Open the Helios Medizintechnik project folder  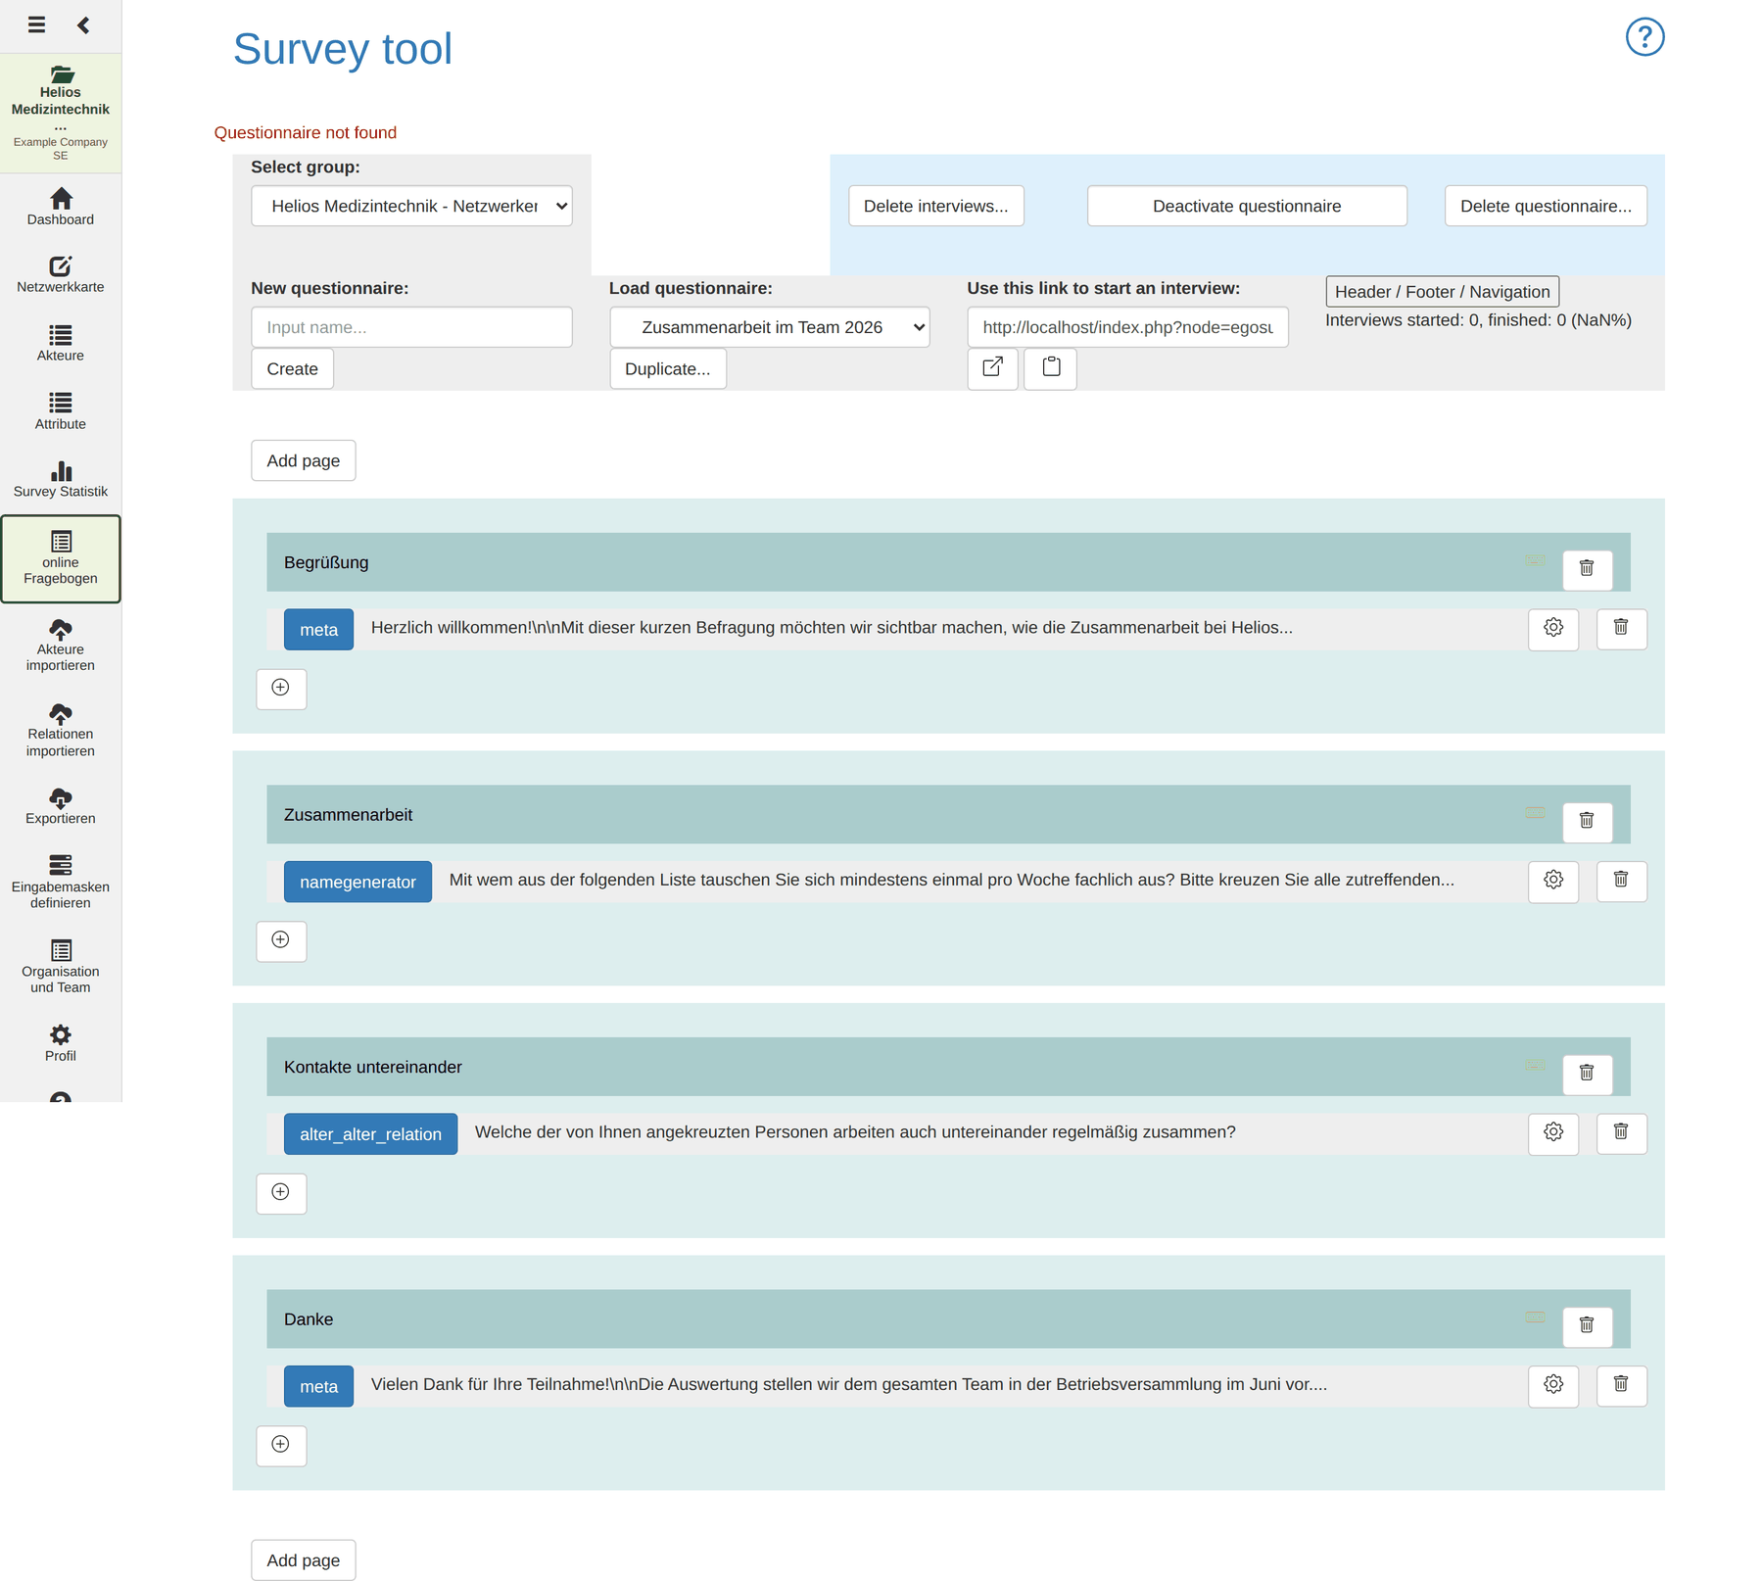[61, 113]
